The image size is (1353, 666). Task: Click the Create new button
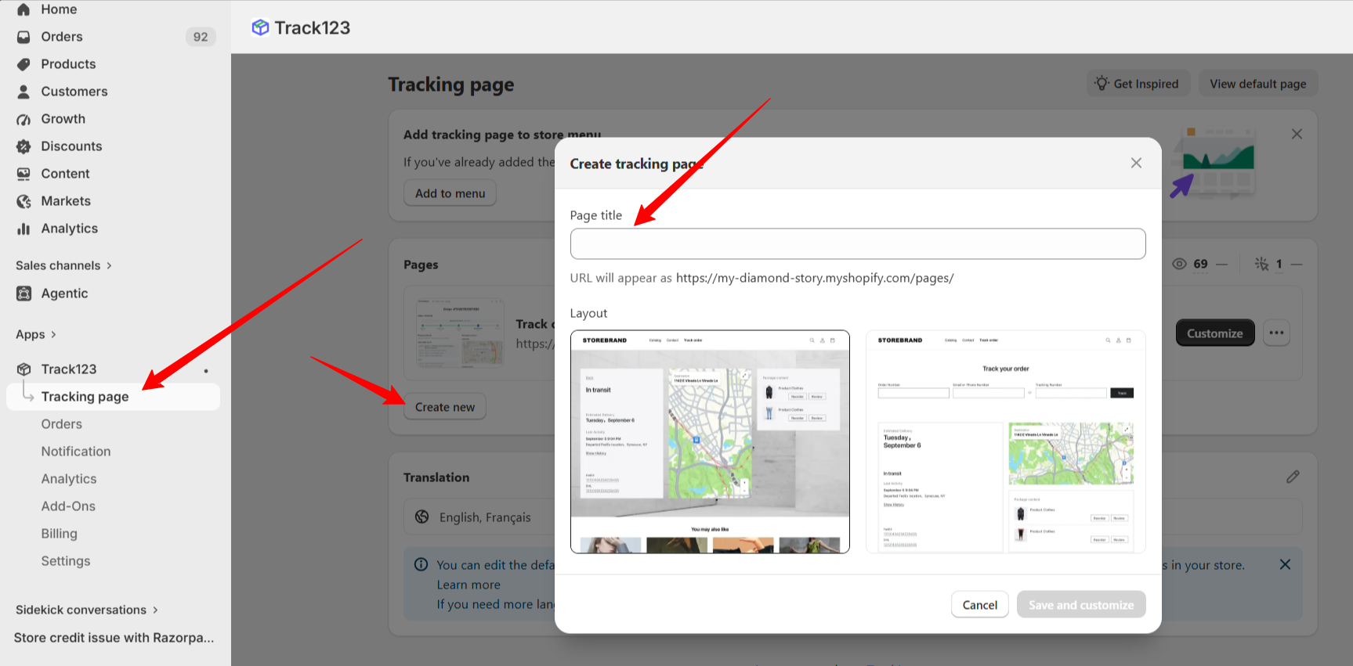(x=445, y=407)
